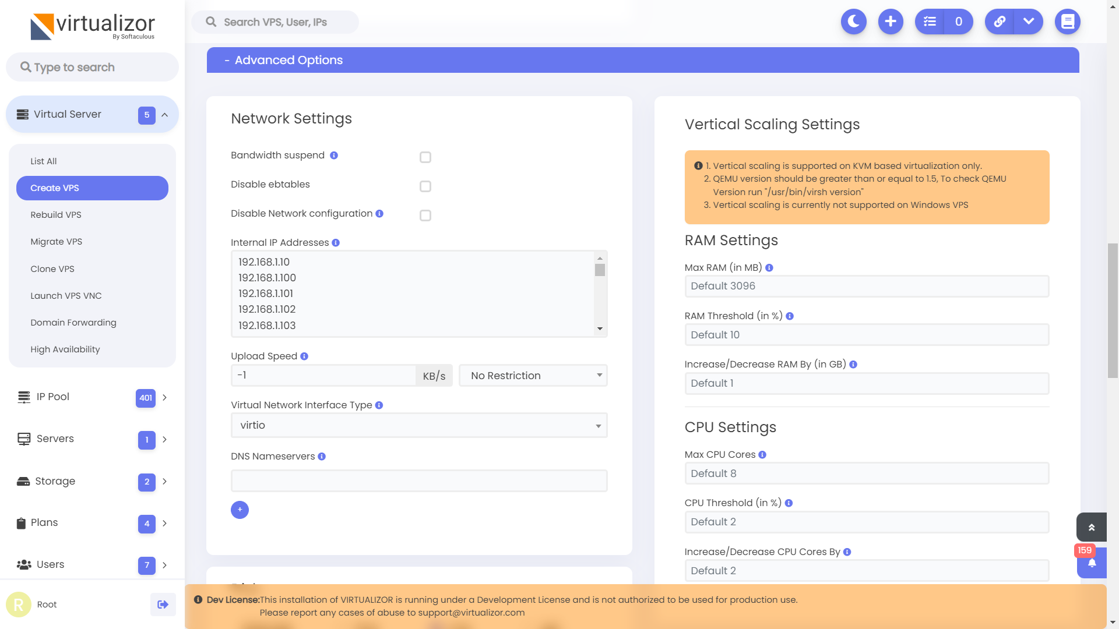Click info icon beside CPU Threshold
This screenshot has height=629, width=1119.
click(789, 503)
